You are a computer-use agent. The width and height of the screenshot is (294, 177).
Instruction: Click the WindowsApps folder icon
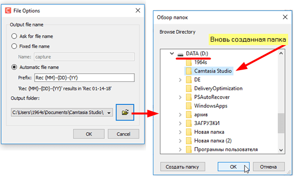[189, 106]
